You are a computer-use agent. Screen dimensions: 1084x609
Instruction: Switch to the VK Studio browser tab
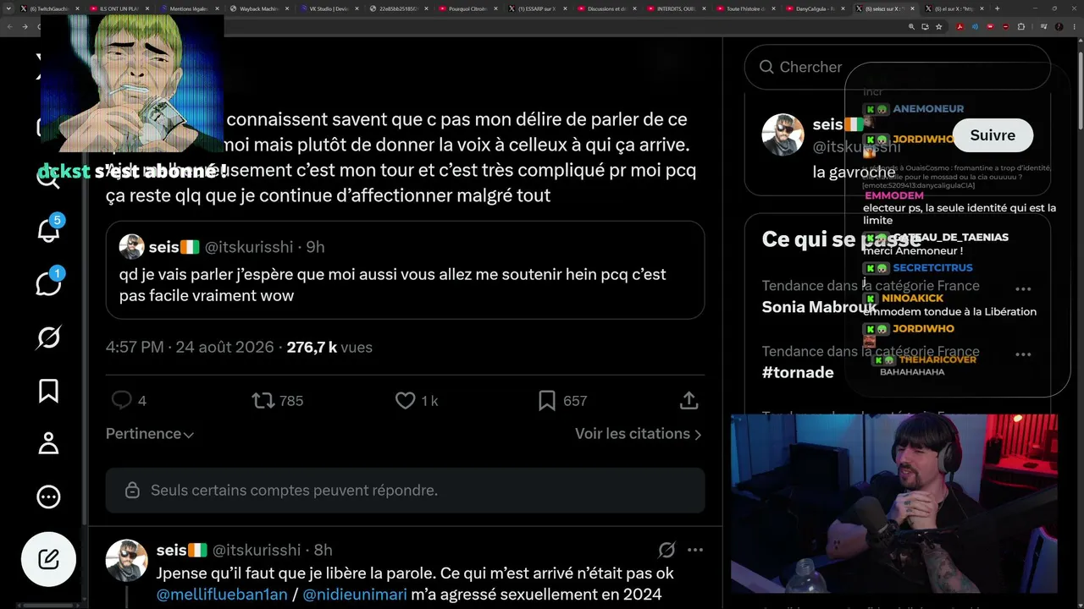pyautogui.click(x=330, y=8)
